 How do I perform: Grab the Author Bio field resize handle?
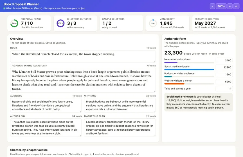(80, 136)
